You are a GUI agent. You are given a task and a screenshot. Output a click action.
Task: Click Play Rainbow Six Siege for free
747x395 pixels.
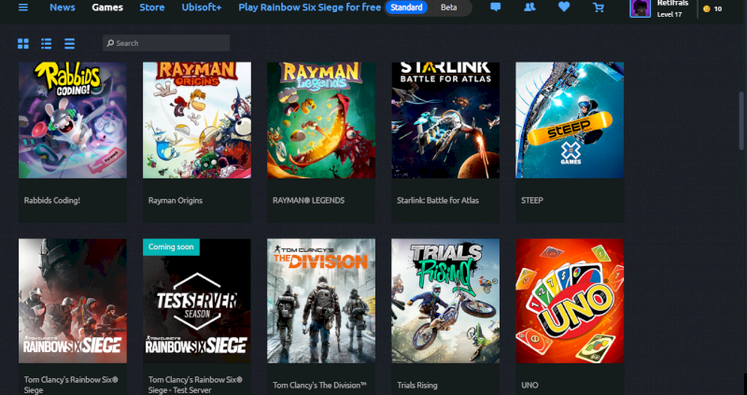click(308, 7)
